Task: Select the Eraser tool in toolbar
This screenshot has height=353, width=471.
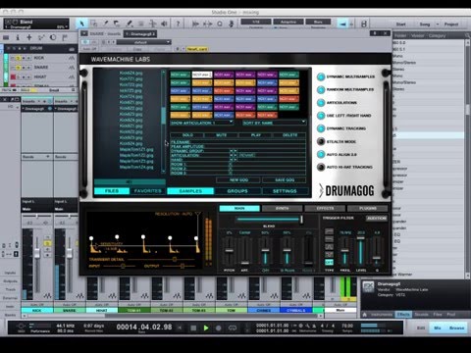Action: 117,24
